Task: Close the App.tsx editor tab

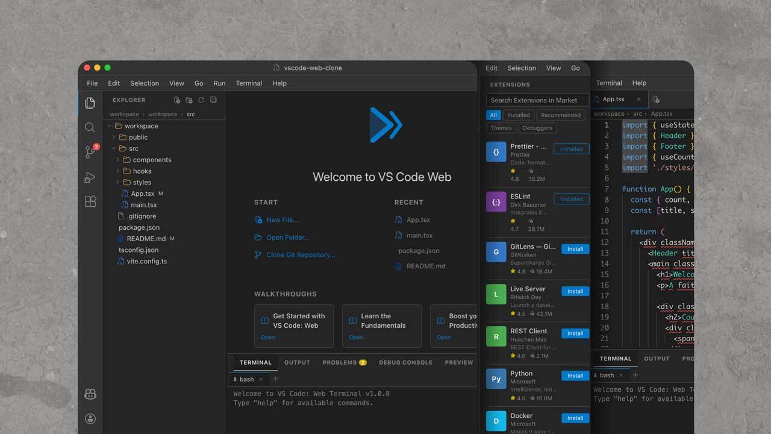Action: tap(638, 99)
